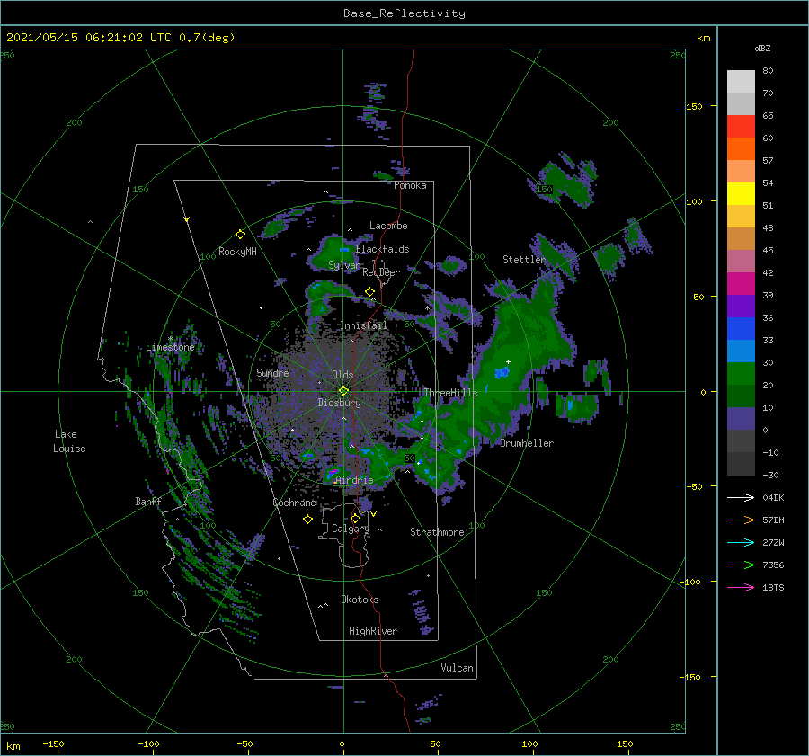
Task: Click the Innisfail city label
Action: click(x=363, y=325)
